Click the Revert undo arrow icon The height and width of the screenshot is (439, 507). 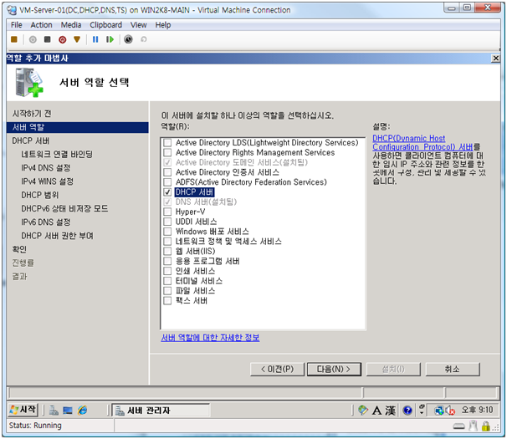pos(144,39)
